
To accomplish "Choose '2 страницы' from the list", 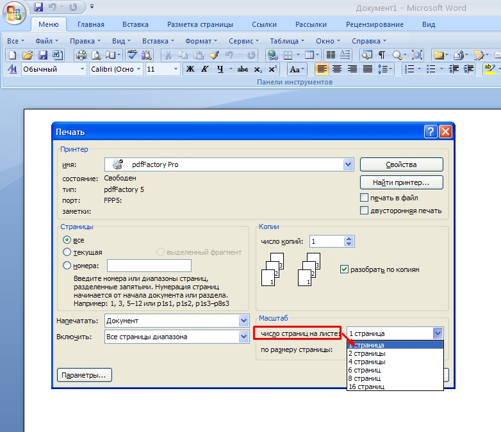I will (395, 353).
